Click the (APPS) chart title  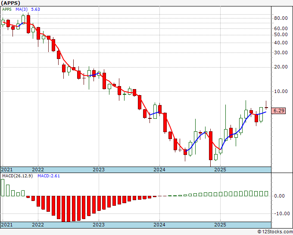pos(10,3)
